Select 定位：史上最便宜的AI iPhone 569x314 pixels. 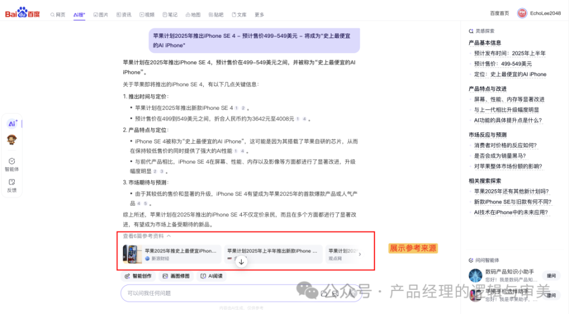(x=510, y=75)
